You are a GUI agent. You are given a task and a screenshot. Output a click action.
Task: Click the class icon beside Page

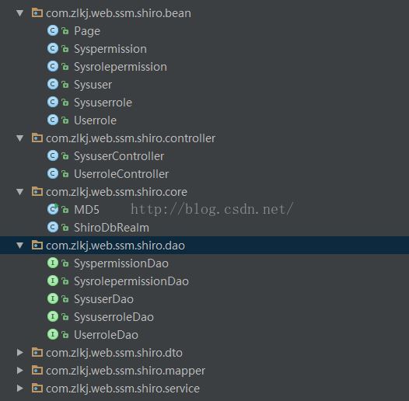[x=53, y=31]
